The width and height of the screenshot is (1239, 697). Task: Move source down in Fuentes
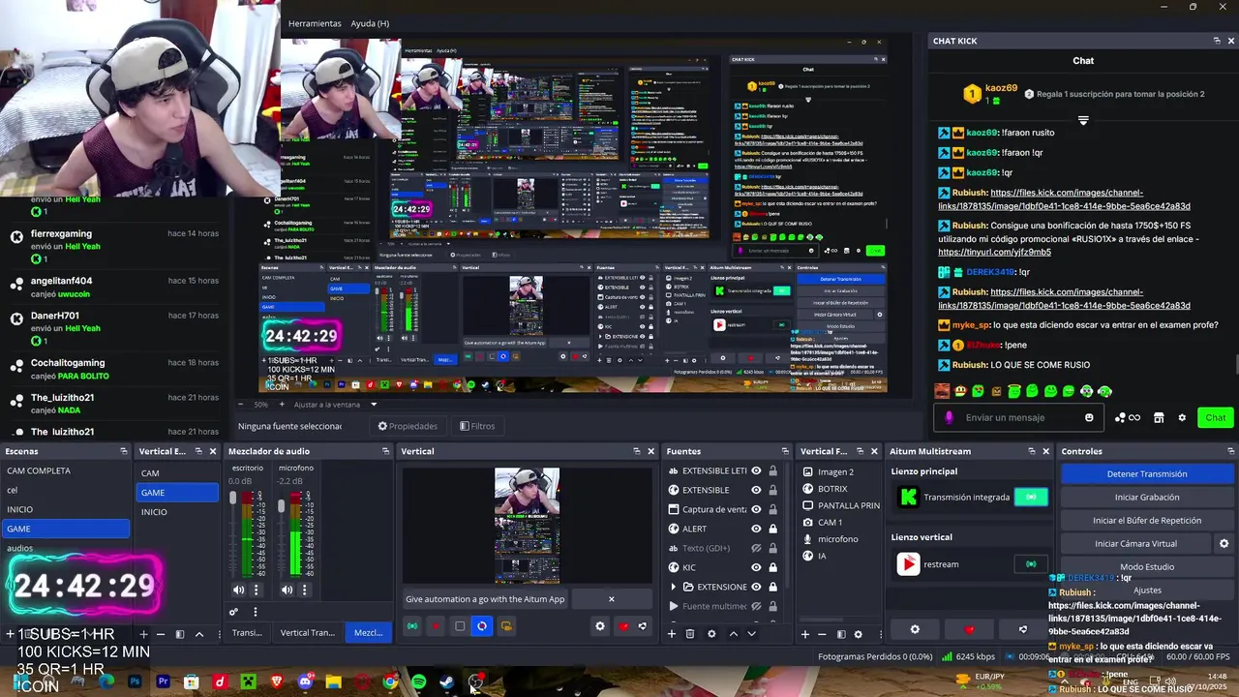pos(751,634)
